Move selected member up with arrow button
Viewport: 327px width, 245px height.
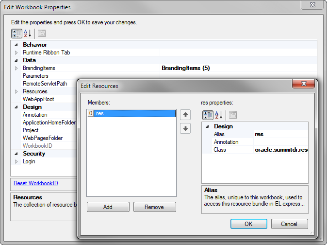coord(185,115)
